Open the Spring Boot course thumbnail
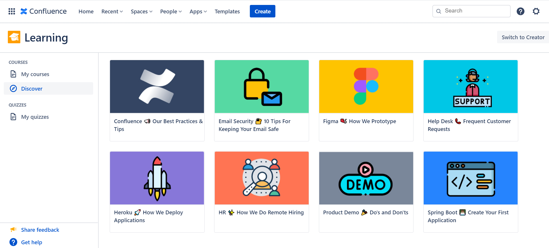The width and height of the screenshot is (549, 248). click(471, 178)
